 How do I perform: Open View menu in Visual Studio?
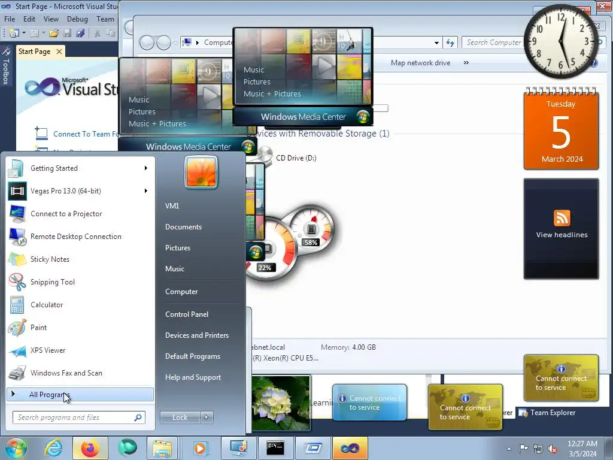[51, 19]
